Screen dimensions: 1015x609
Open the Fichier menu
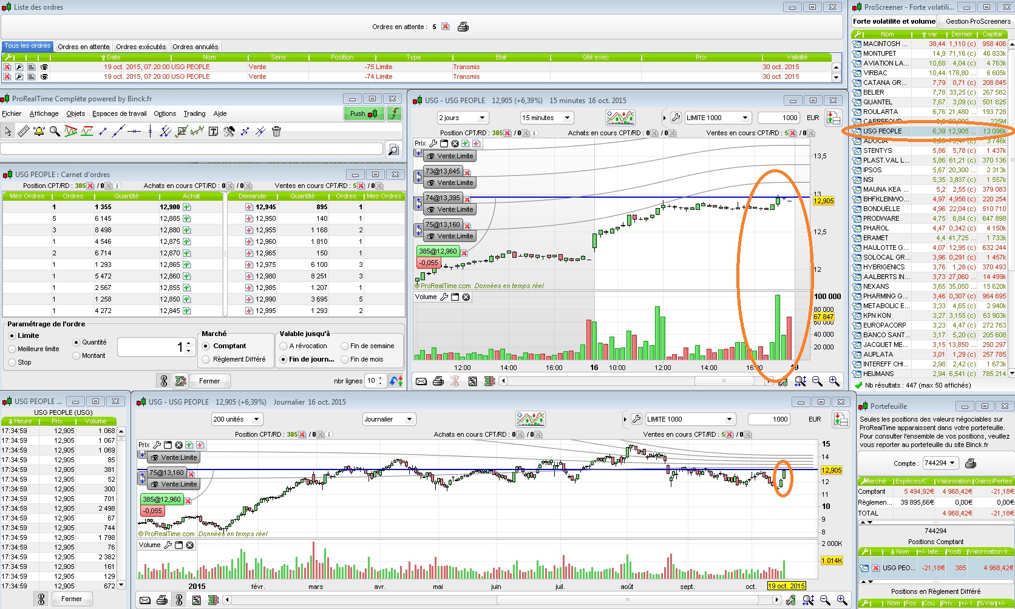[12, 113]
